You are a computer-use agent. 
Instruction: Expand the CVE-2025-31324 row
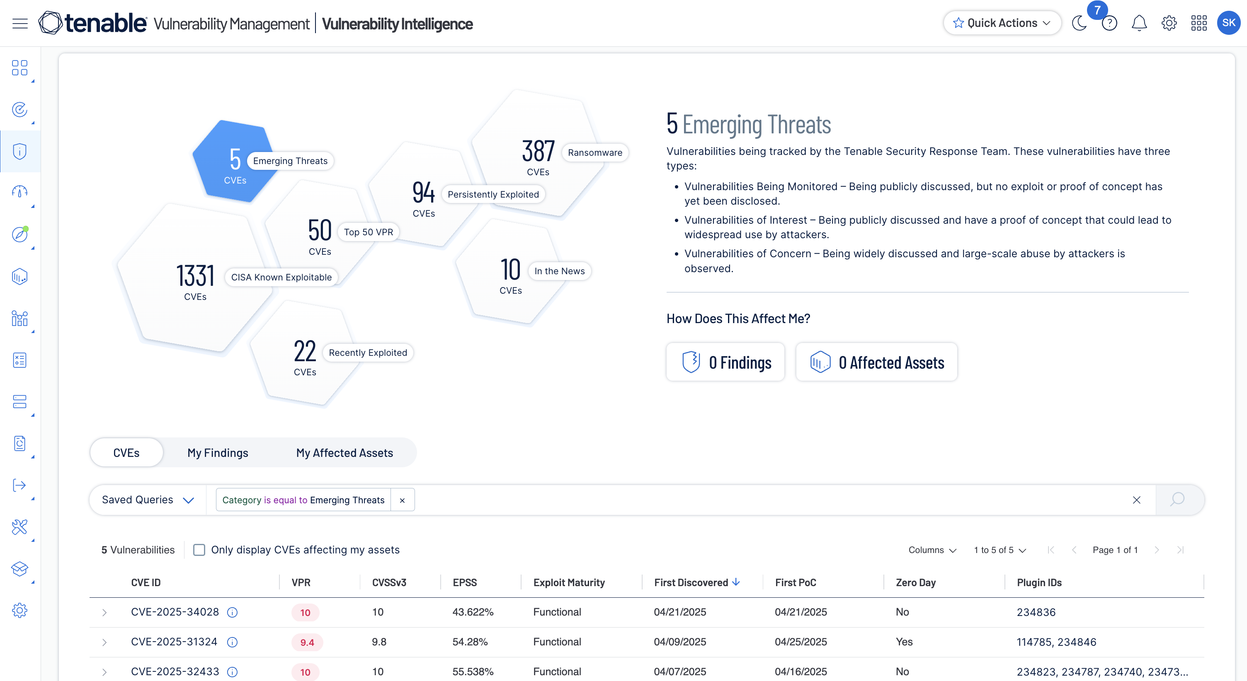click(x=104, y=642)
